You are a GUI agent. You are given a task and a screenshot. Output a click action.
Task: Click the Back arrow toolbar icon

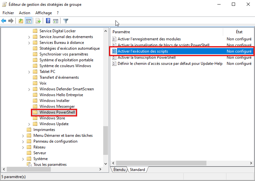4,21
